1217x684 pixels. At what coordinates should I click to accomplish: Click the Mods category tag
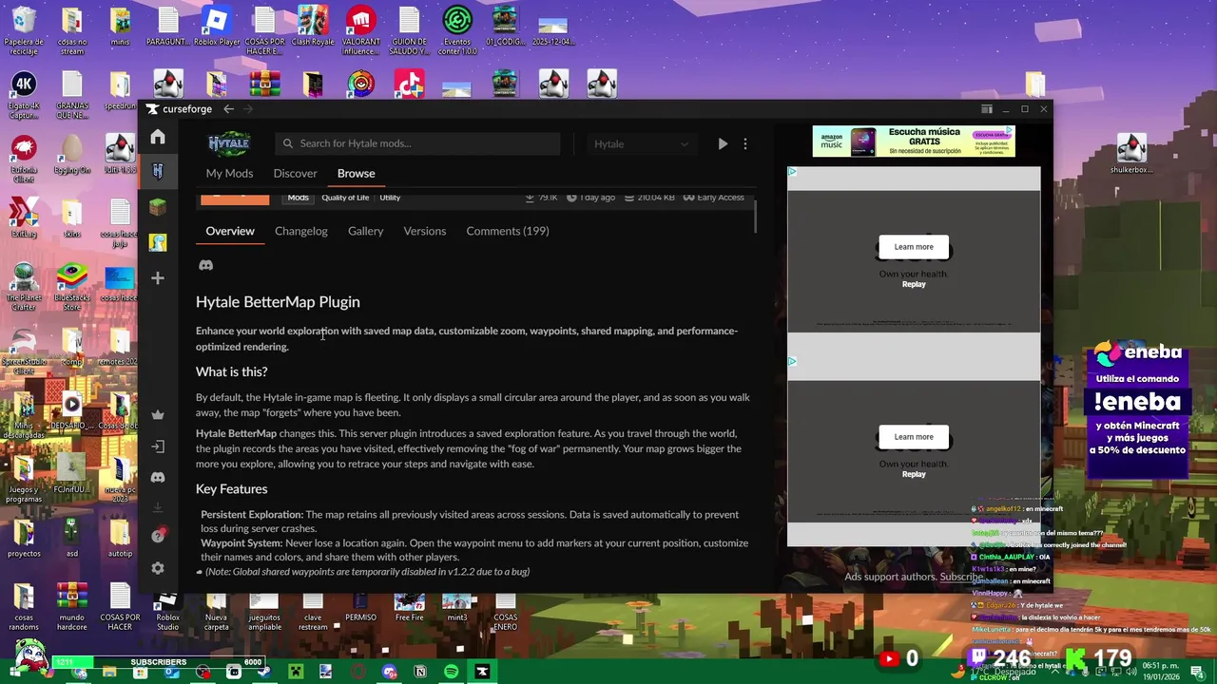tap(298, 198)
